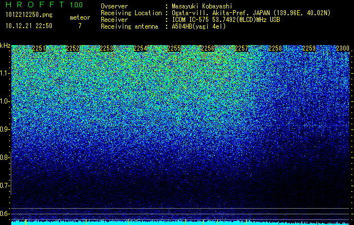
Task: Click the 2259 time label
Action: 309,48
